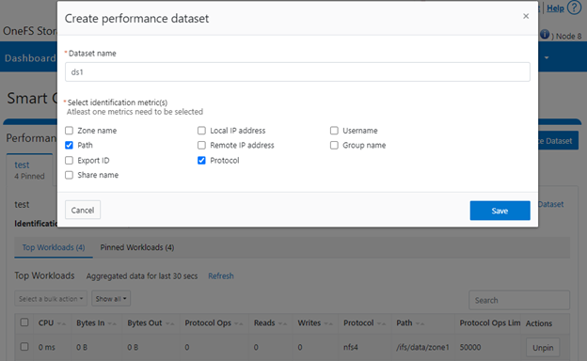This screenshot has width=587, height=361.
Task: Cancel the dataset creation
Action: [83, 210]
